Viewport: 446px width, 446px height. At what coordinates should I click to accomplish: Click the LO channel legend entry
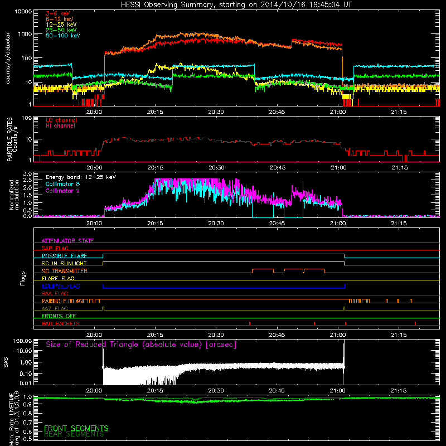coord(61,120)
